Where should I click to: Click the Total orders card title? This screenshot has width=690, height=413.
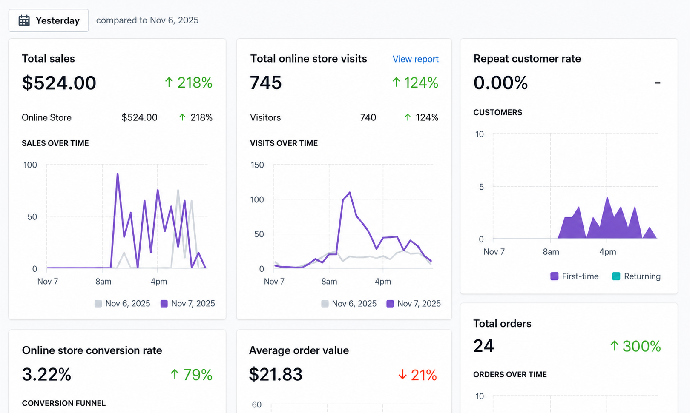502,324
